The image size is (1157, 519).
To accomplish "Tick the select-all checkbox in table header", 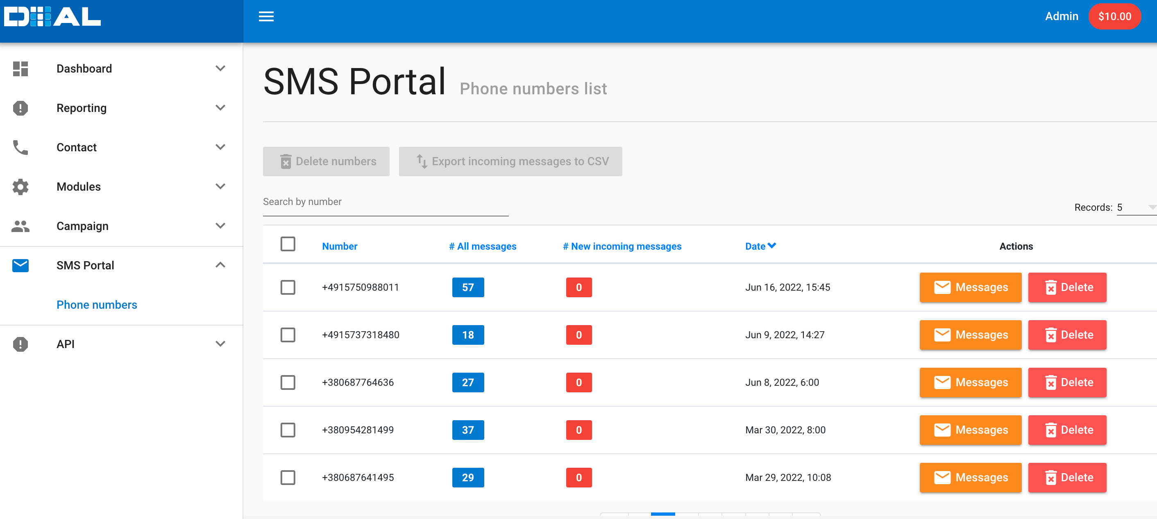I will (x=288, y=244).
